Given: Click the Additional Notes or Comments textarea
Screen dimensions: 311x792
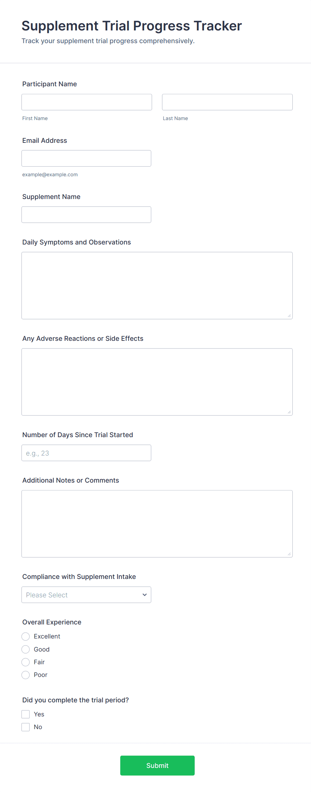Looking at the screenshot, I should pos(157,523).
